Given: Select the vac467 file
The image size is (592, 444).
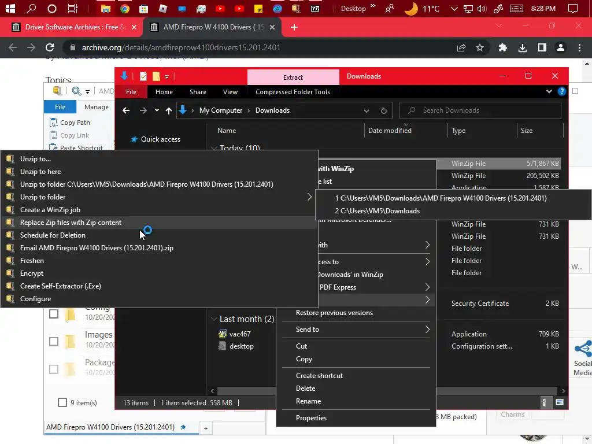Looking at the screenshot, I should pyautogui.click(x=240, y=334).
